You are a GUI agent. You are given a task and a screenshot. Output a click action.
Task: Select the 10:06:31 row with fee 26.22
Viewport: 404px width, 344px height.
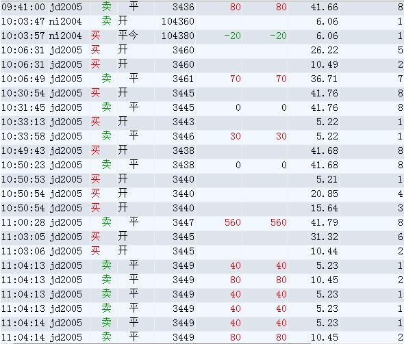(202, 50)
